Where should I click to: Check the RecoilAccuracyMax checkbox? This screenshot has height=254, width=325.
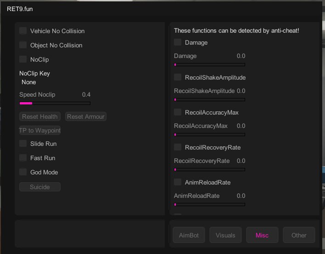click(178, 112)
